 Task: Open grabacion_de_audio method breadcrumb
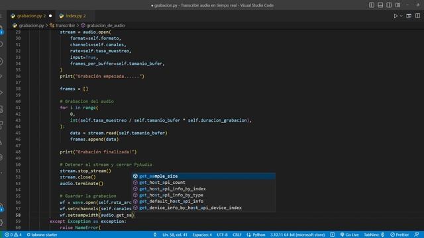[x=105, y=25]
